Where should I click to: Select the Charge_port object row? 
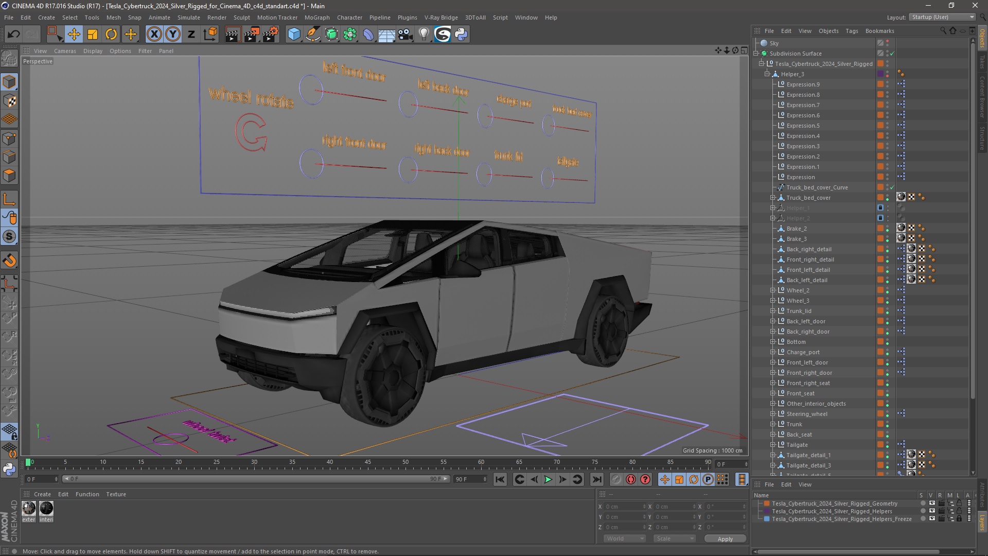803,352
